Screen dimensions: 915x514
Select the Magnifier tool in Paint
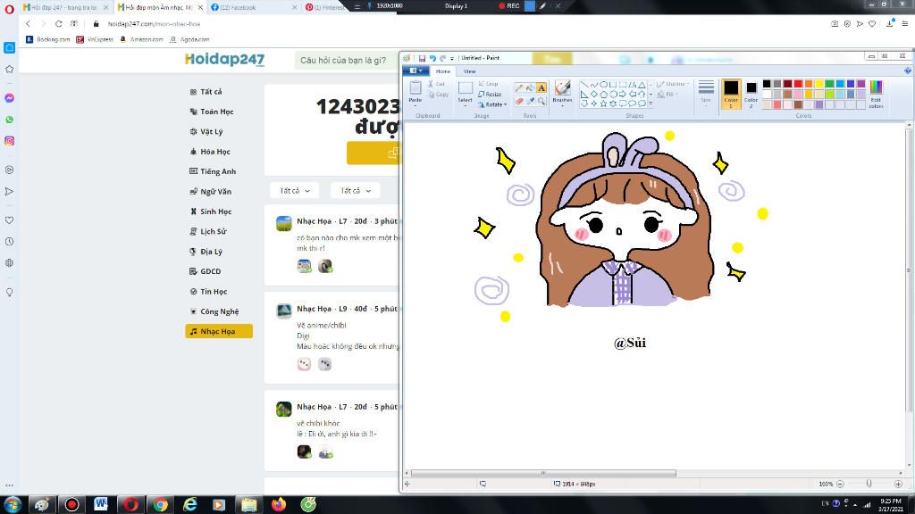(541, 101)
